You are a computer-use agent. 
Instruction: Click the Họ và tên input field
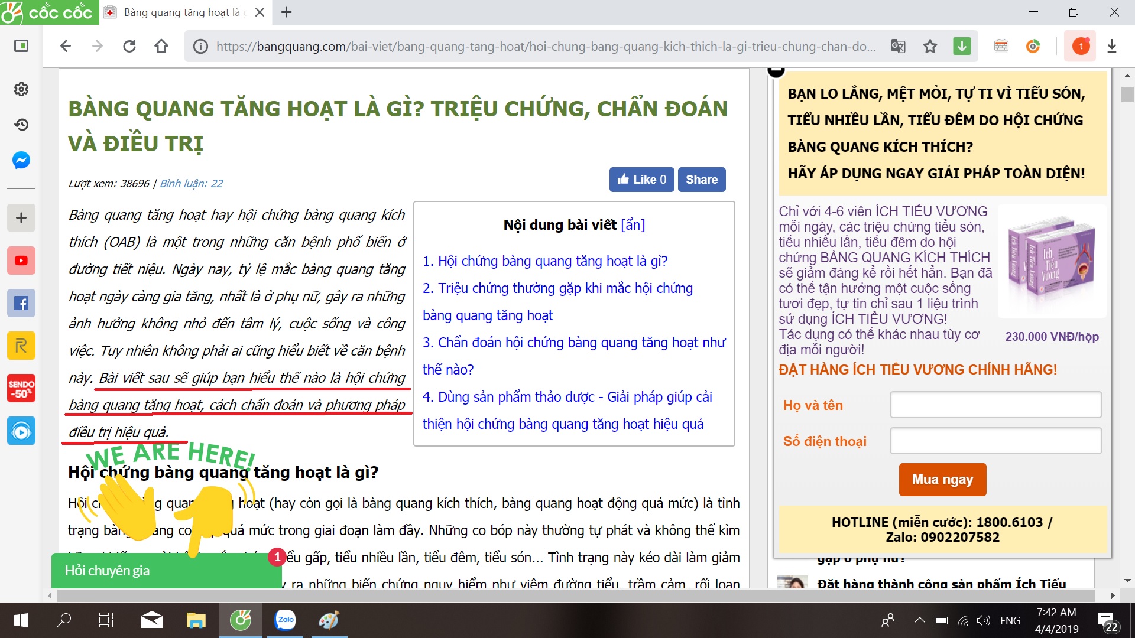pyautogui.click(x=995, y=405)
